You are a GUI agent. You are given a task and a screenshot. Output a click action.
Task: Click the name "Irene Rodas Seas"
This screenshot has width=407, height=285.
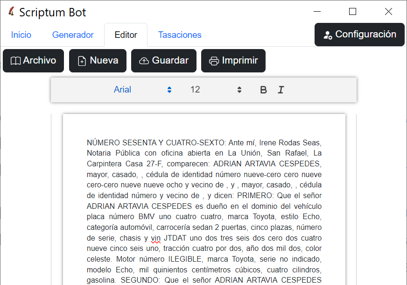[289, 142]
